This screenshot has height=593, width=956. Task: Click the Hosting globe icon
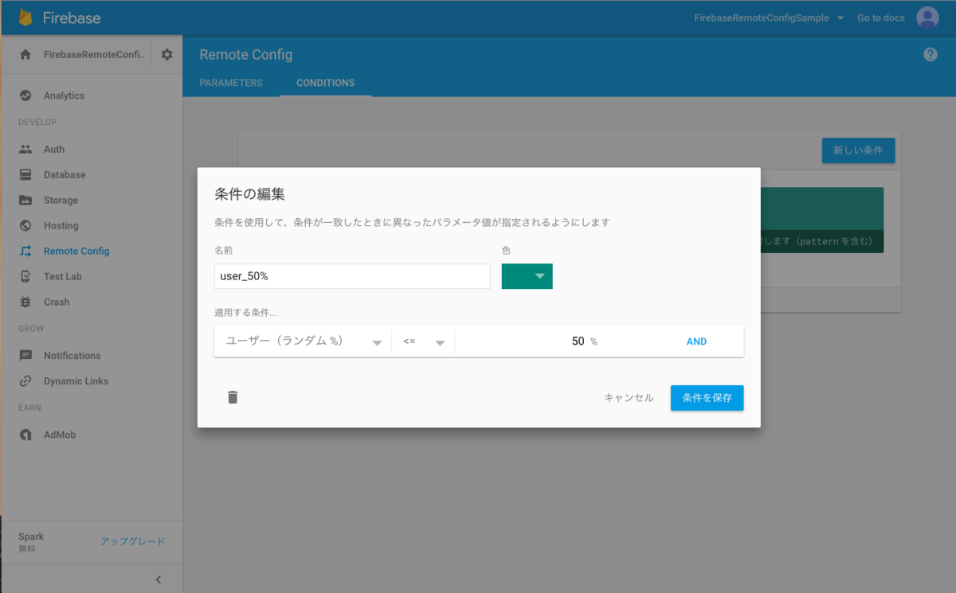pos(25,225)
